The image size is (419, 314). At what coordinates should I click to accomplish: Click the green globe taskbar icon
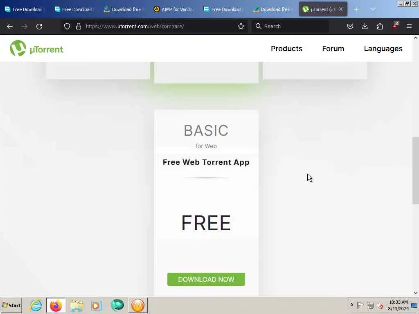pyautogui.click(x=117, y=305)
